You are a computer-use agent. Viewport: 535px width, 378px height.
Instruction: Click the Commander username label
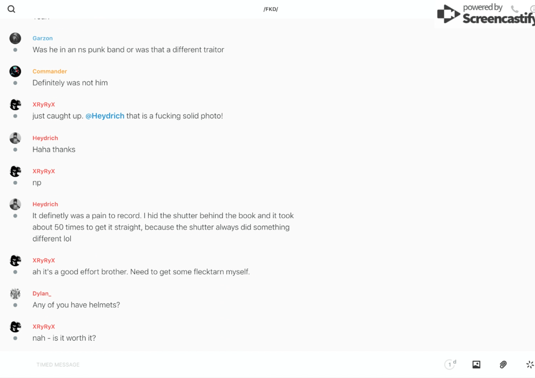(x=50, y=71)
